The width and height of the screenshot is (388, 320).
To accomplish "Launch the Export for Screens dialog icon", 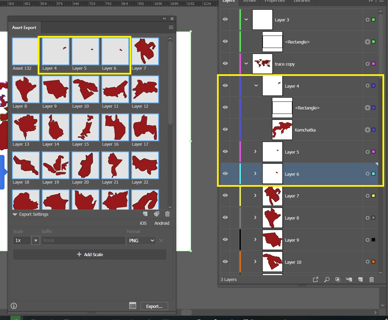I will (x=133, y=306).
